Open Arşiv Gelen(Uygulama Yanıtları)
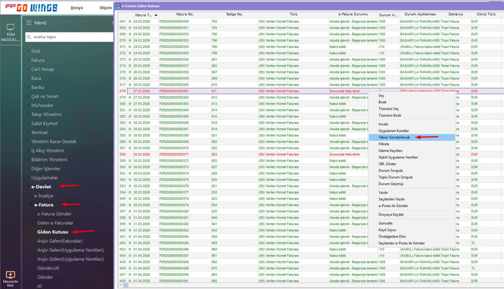504x289 pixels. (70, 250)
